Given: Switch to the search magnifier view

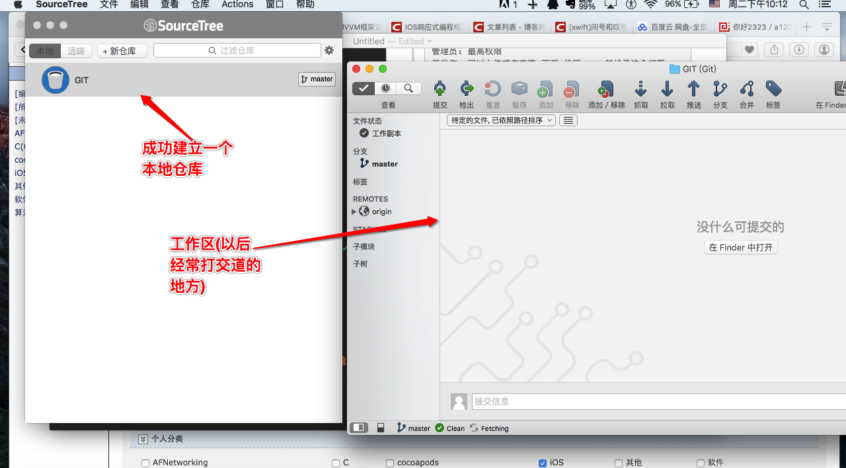Looking at the screenshot, I should pos(409,88).
